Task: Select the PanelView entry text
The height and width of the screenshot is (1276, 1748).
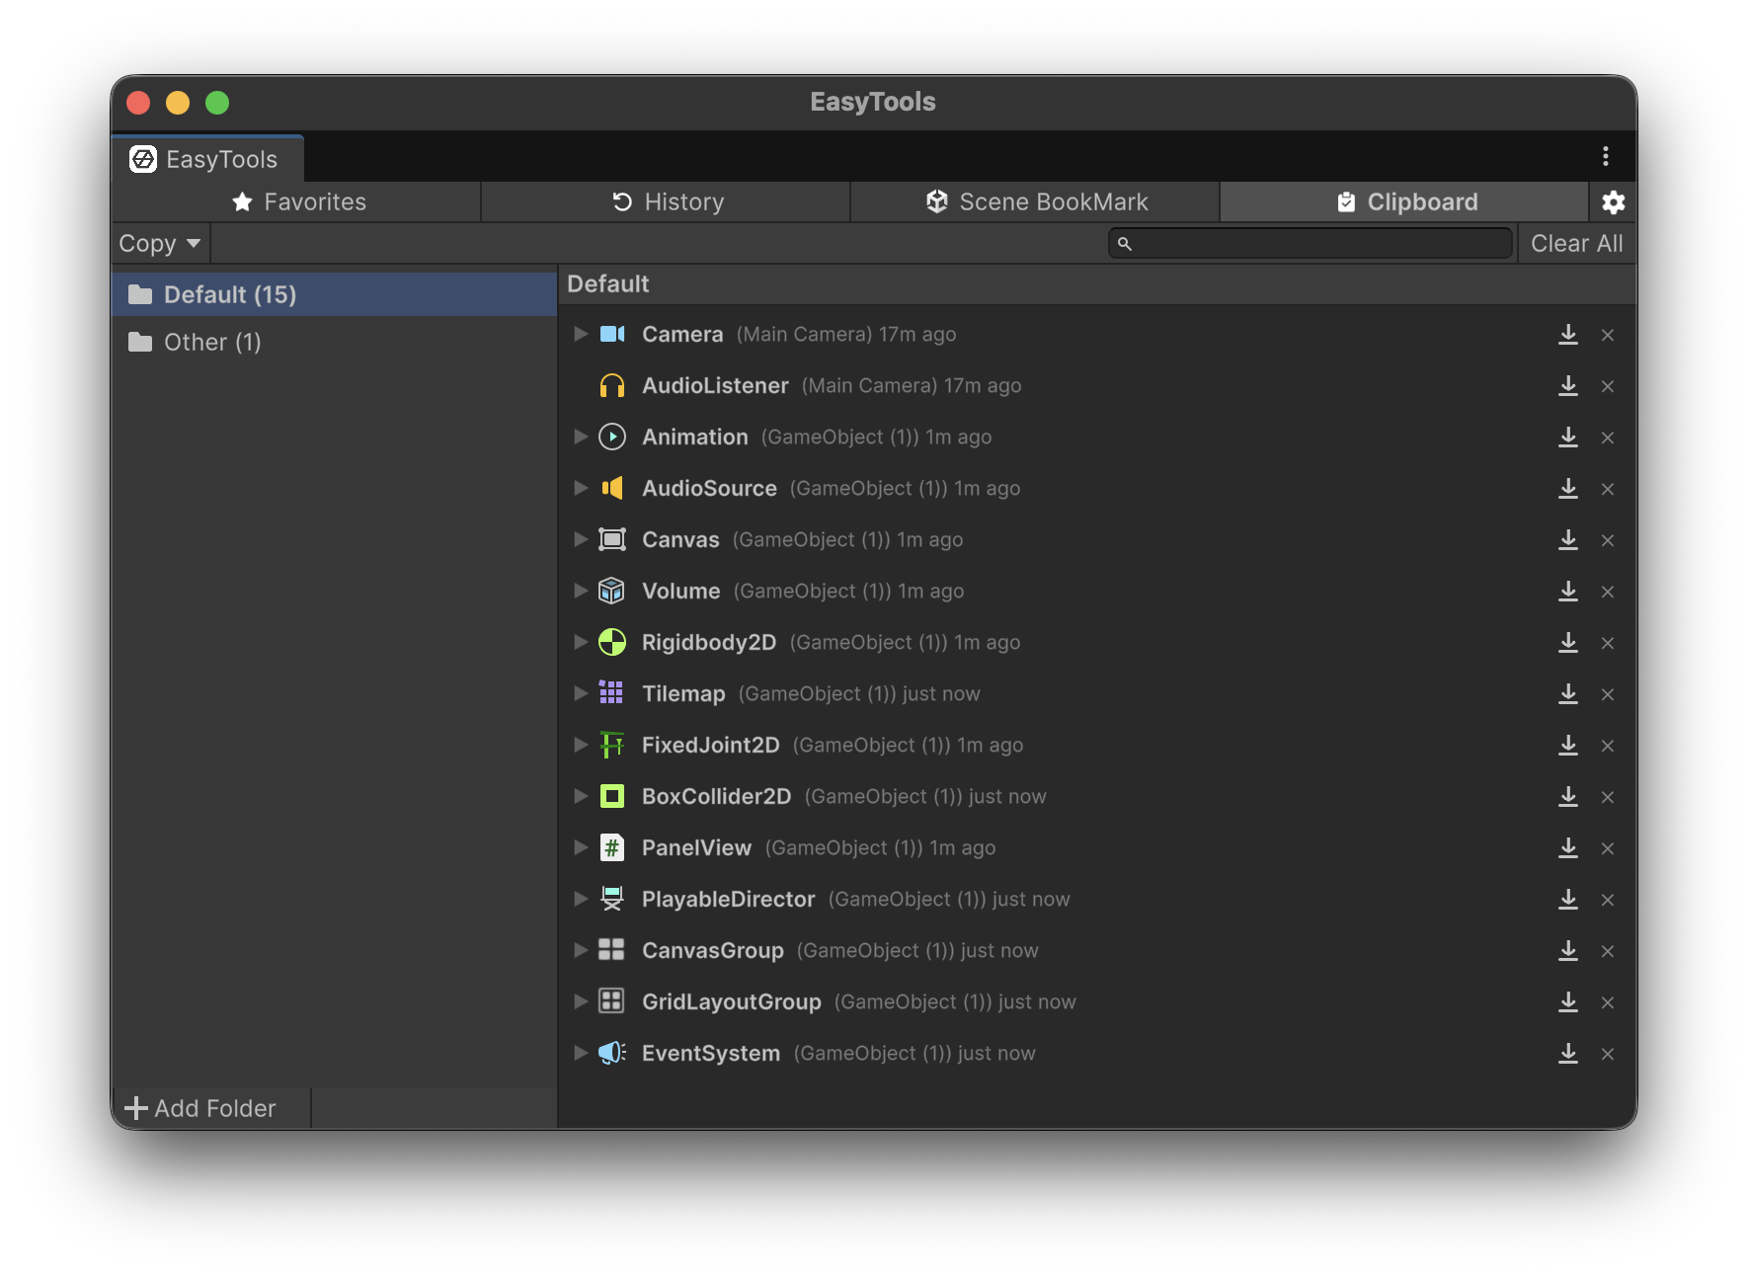Action: tap(696, 847)
